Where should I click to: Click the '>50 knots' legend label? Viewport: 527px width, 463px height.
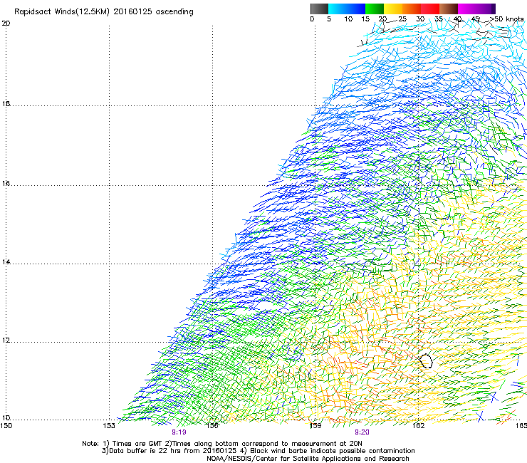click(x=507, y=19)
